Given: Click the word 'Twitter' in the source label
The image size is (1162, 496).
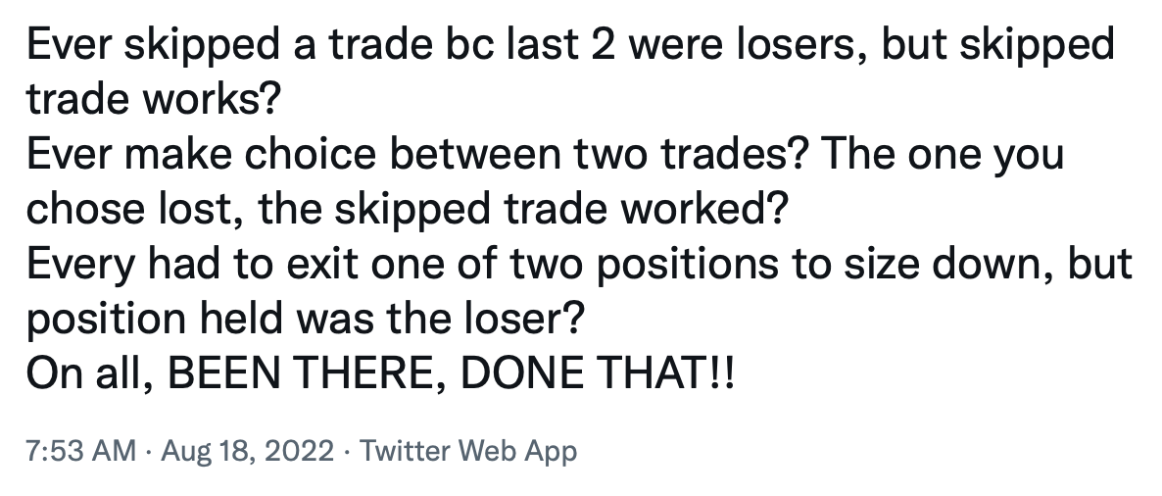Looking at the screenshot, I should 405,451.
